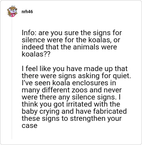Collapse the comment via the vertical thread line
The height and width of the screenshot is (145, 142).
coord(12,78)
